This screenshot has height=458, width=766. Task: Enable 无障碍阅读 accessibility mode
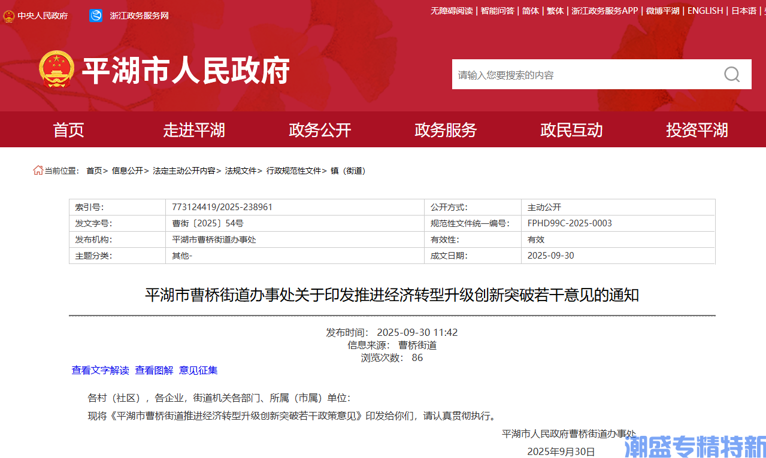pyautogui.click(x=452, y=11)
